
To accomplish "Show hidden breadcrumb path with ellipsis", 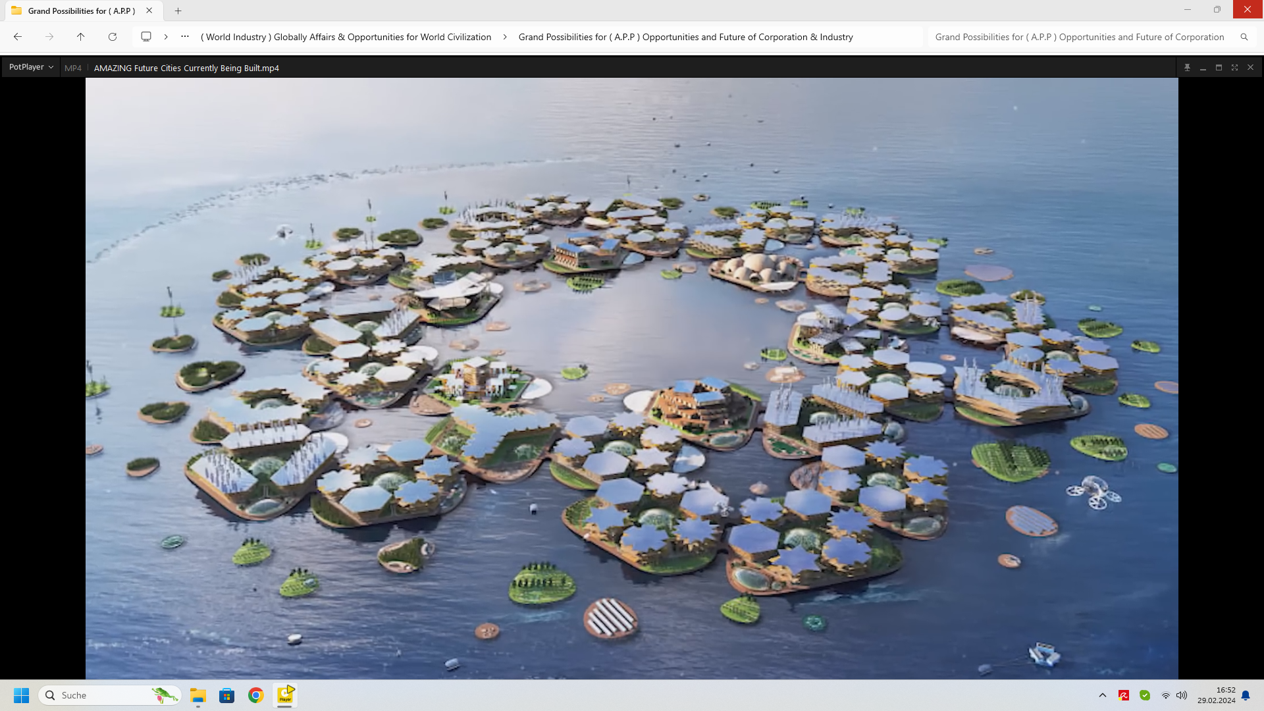I will (x=185, y=37).
